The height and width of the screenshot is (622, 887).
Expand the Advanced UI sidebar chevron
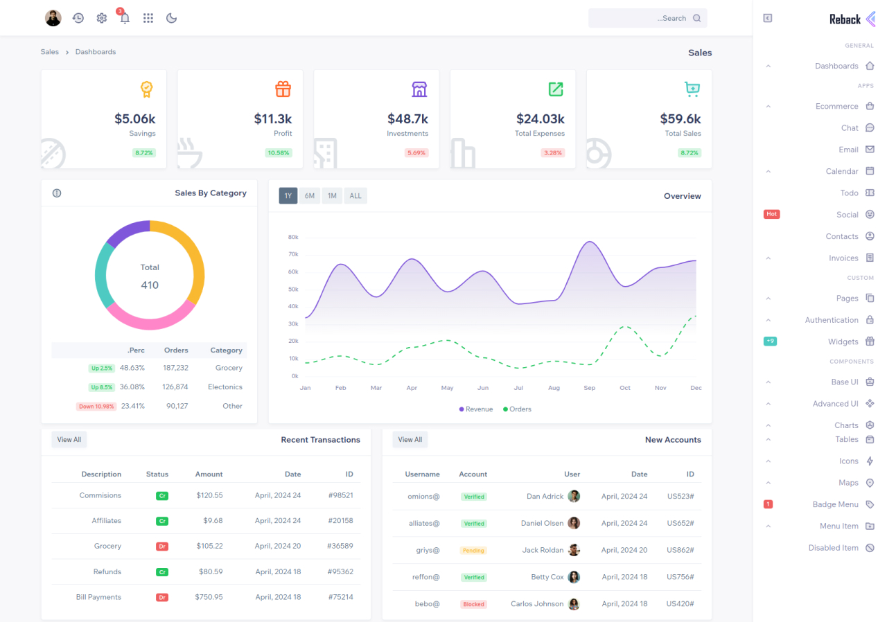[768, 404]
